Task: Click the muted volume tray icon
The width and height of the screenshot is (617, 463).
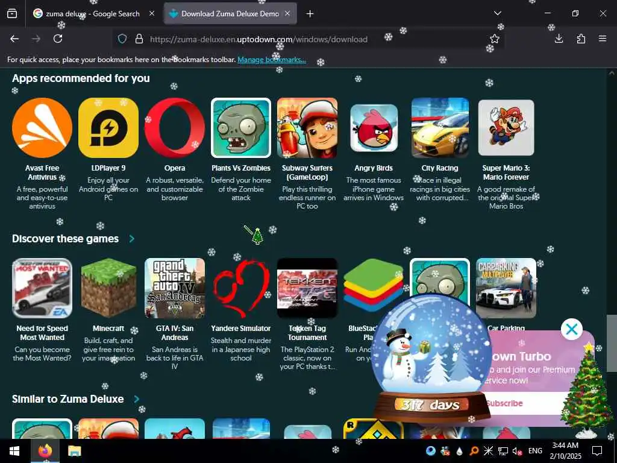Action: click(517, 451)
